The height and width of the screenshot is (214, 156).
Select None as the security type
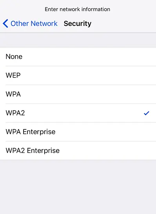(78, 57)
